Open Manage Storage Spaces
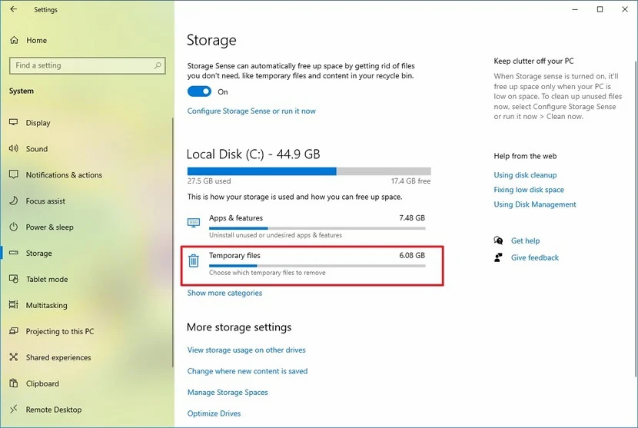Screen dimensions: 638x428 pyautogui.click(x=228, y=392)
